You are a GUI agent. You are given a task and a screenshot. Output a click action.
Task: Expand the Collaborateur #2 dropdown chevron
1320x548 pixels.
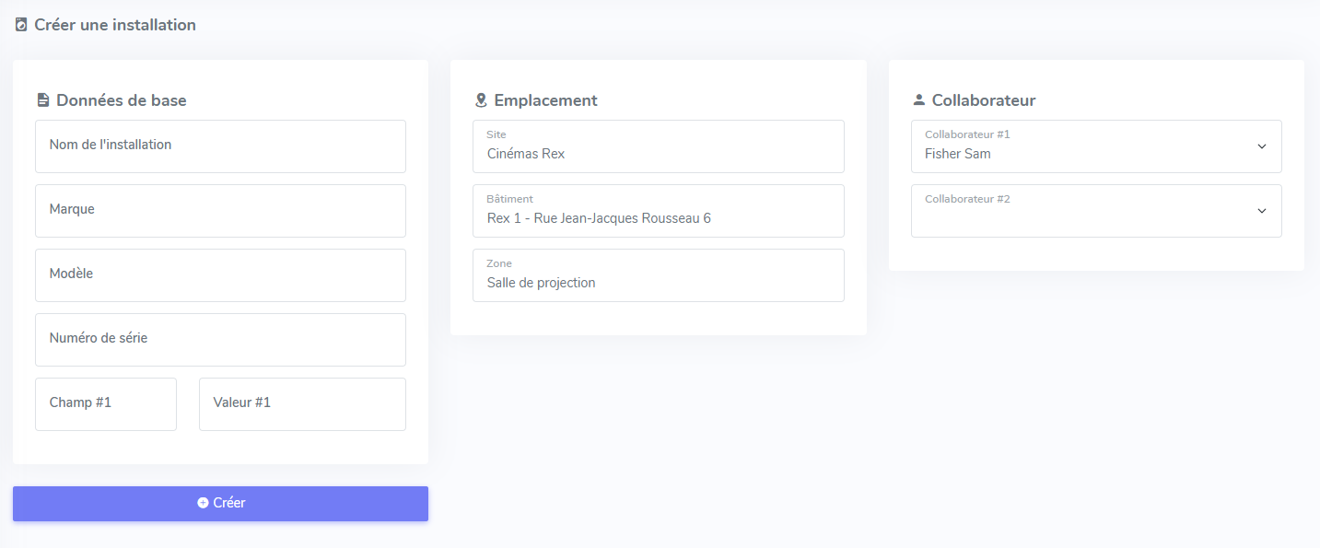[1261, 211]
